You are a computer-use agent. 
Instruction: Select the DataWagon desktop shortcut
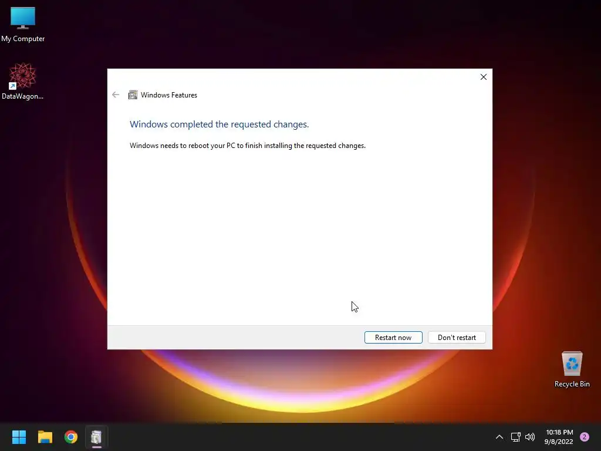tap(23, 81)
